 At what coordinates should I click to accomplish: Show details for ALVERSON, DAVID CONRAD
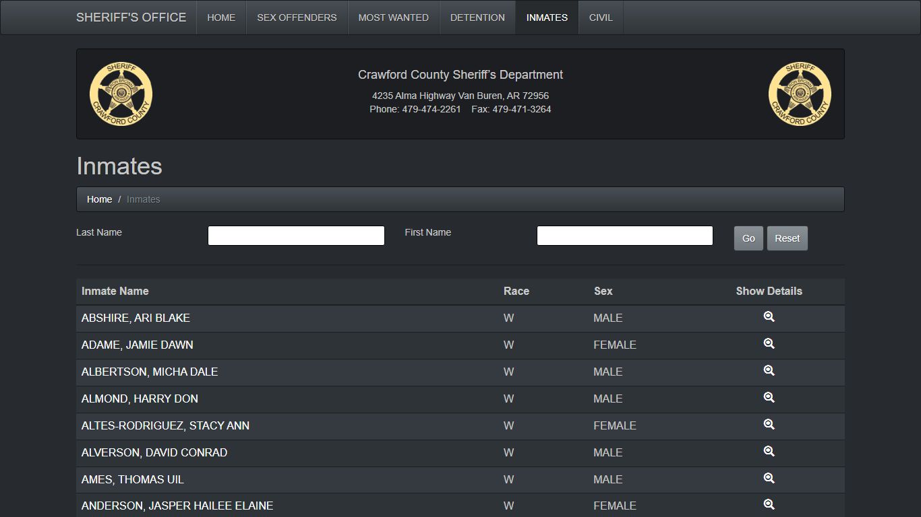(769, 452)
